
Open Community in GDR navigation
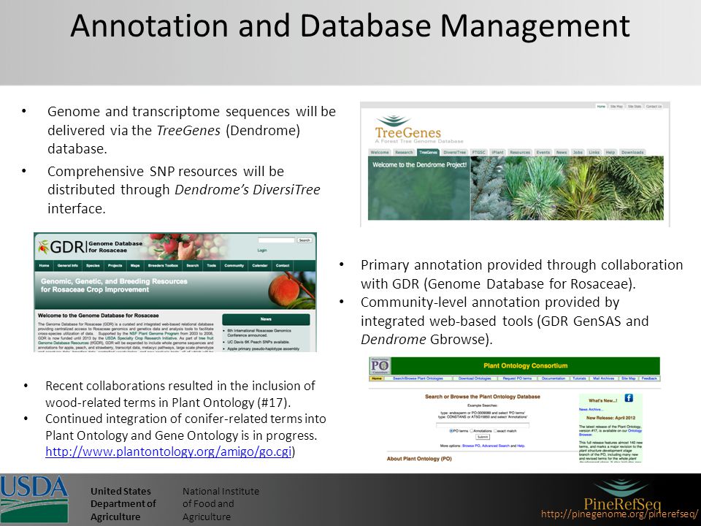point(234,265)
